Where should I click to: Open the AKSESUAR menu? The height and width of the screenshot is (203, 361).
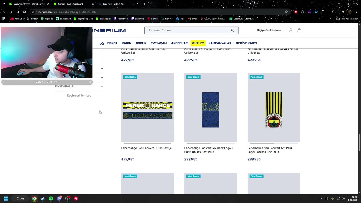click(x=179, y=43)
